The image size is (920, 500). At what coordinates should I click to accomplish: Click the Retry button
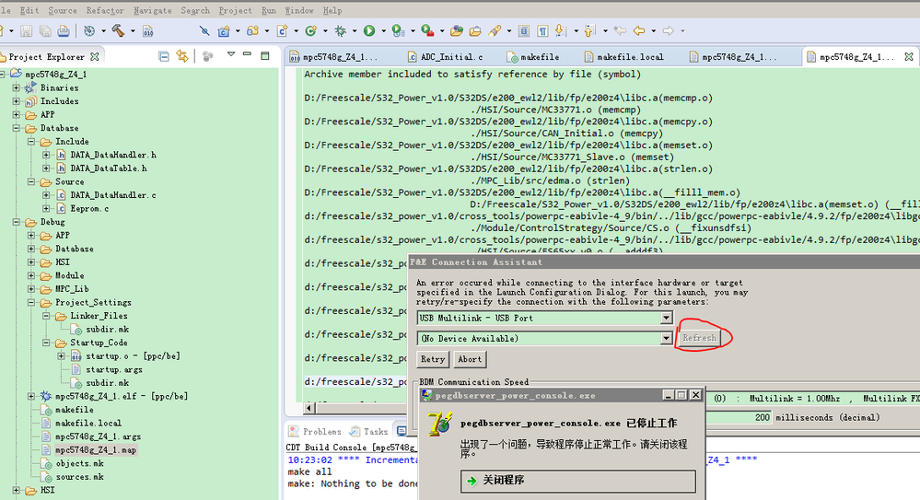point(433,359)
